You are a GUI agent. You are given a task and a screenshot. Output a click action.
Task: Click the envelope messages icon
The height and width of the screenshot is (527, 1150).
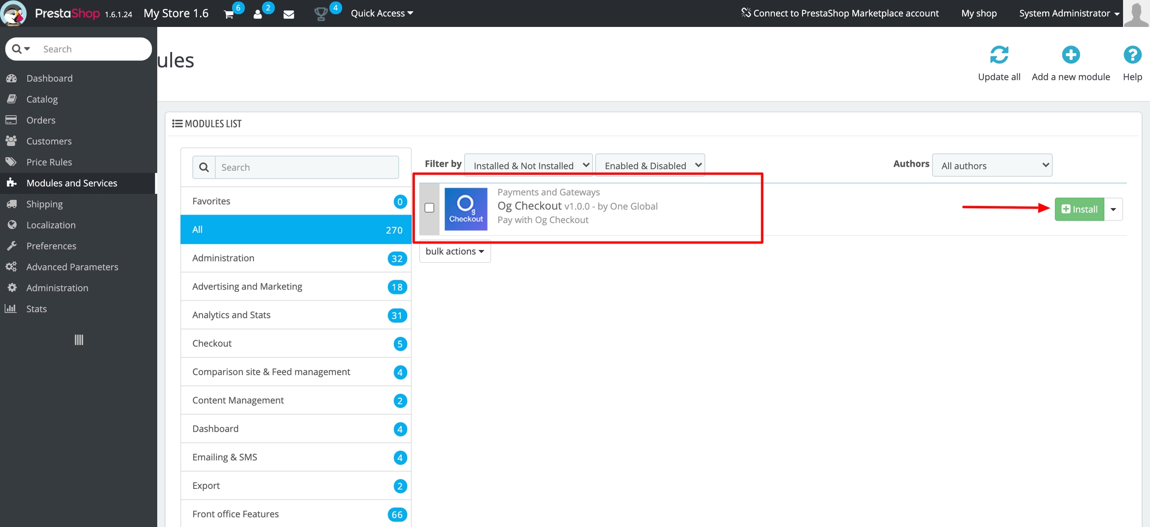point(288,14)
